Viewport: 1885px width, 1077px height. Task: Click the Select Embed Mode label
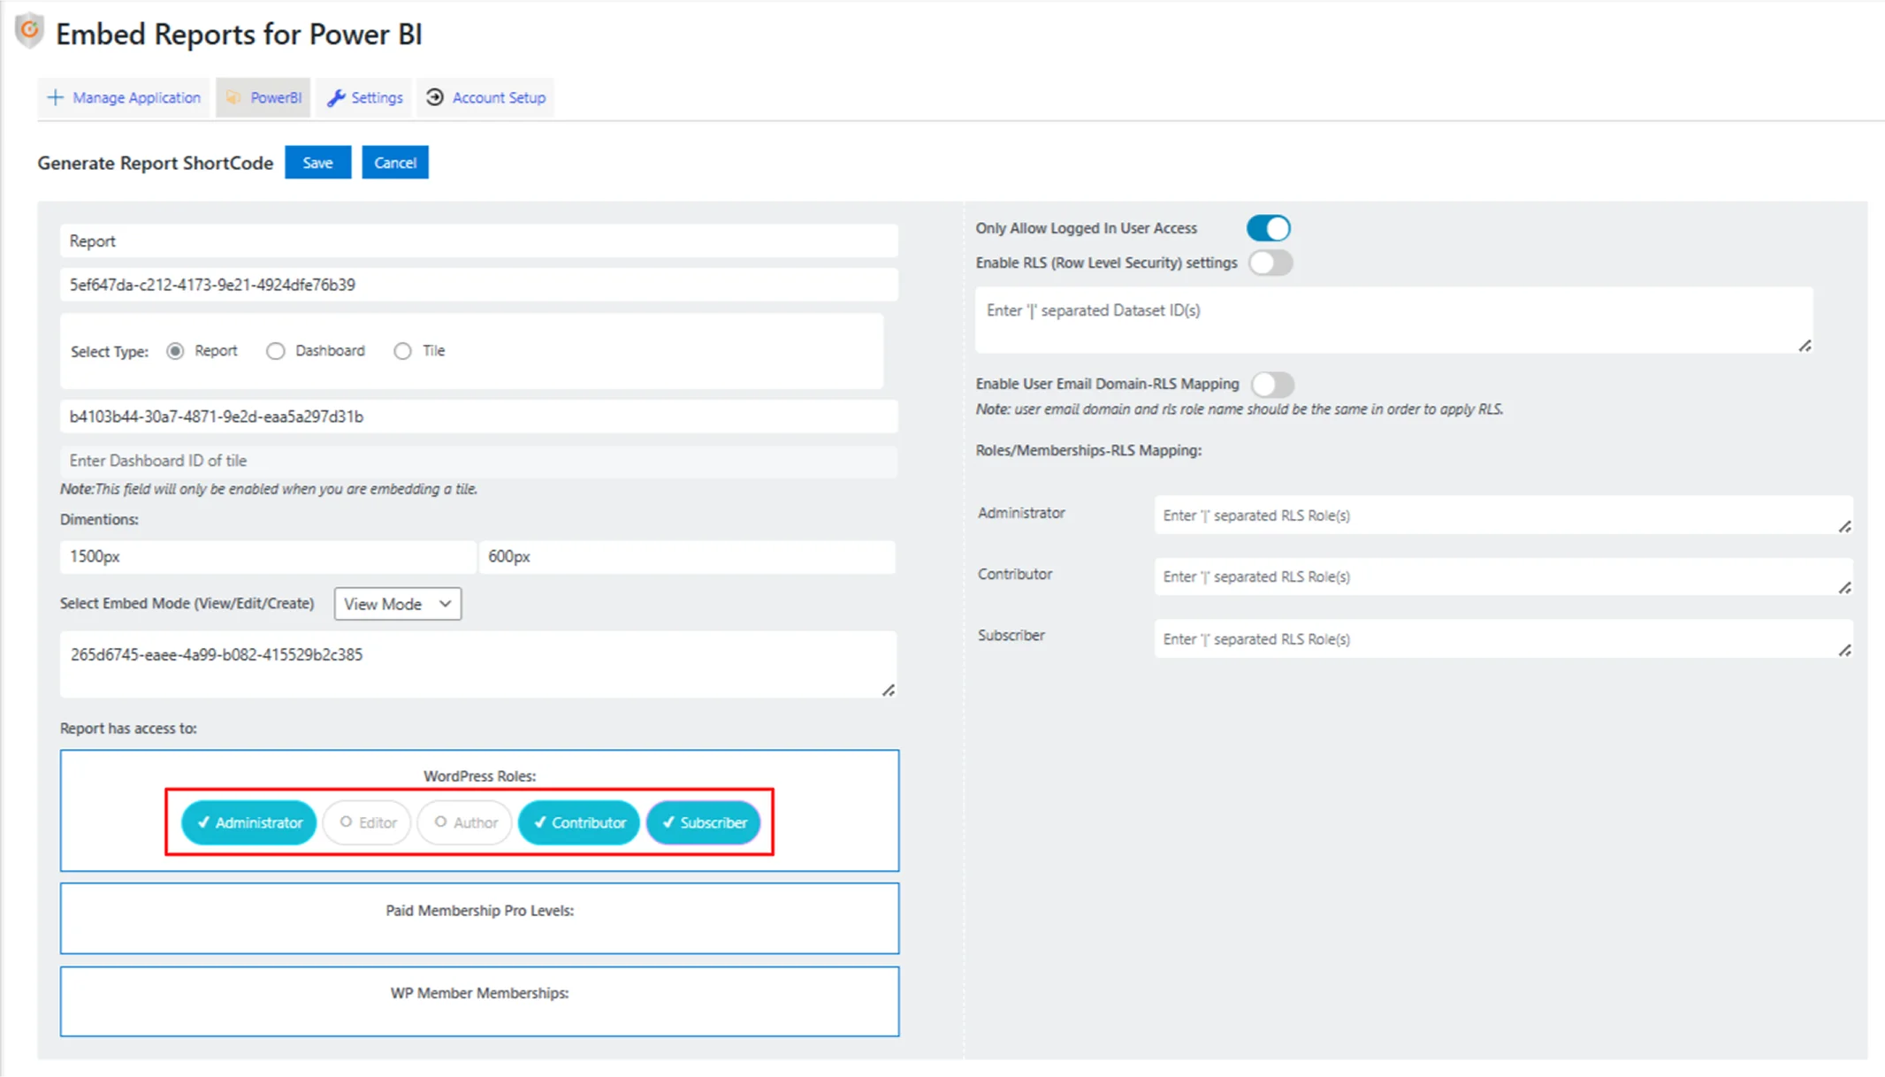(187, 603)
